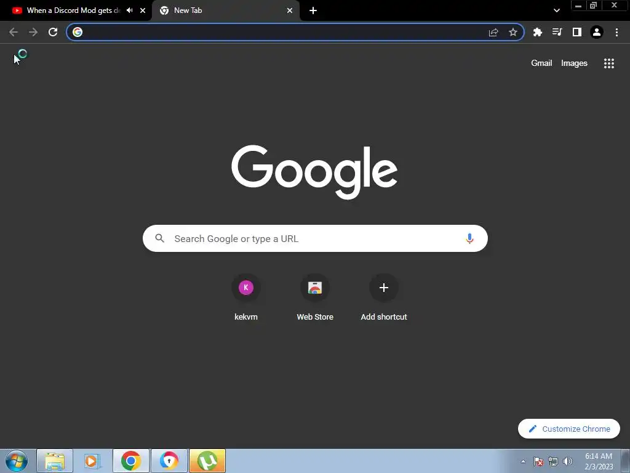Screen dimensions: 630x473
Task: Bookmark this tab with the star icon
Action: point(513,32)
